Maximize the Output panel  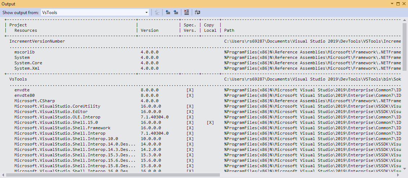pos(398,4)
